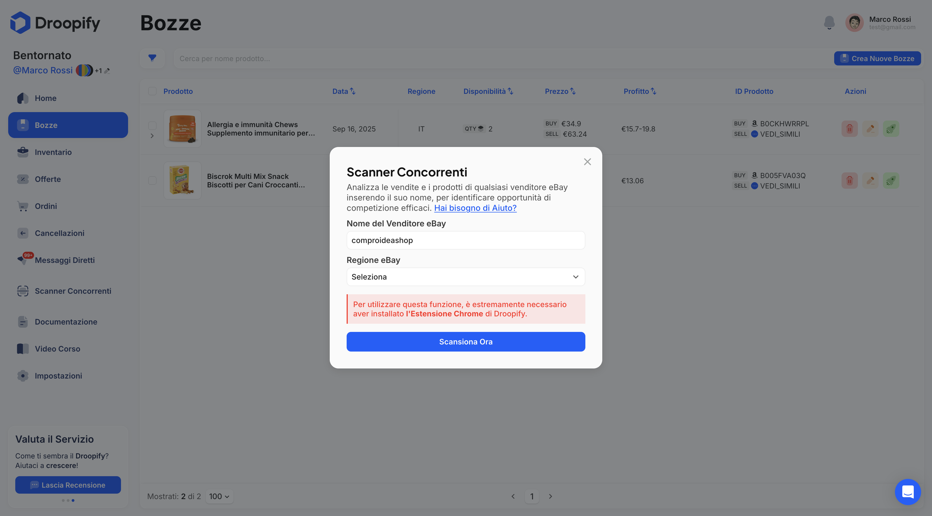Viewport: 932px width, 516px height.
Task: Click the comproideashop seller name field
Action: [x=466, y=240]
